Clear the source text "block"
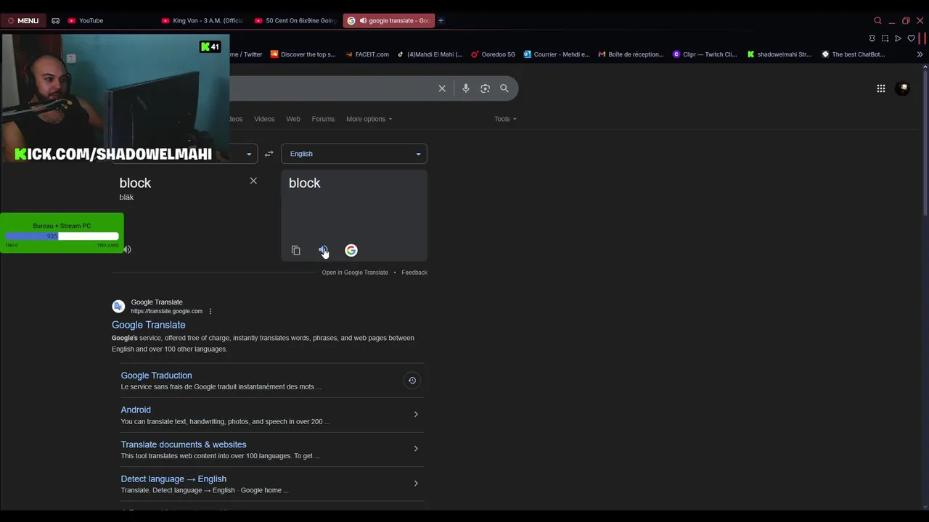Viewport: 929px width, 522px height. coord(253,181)
